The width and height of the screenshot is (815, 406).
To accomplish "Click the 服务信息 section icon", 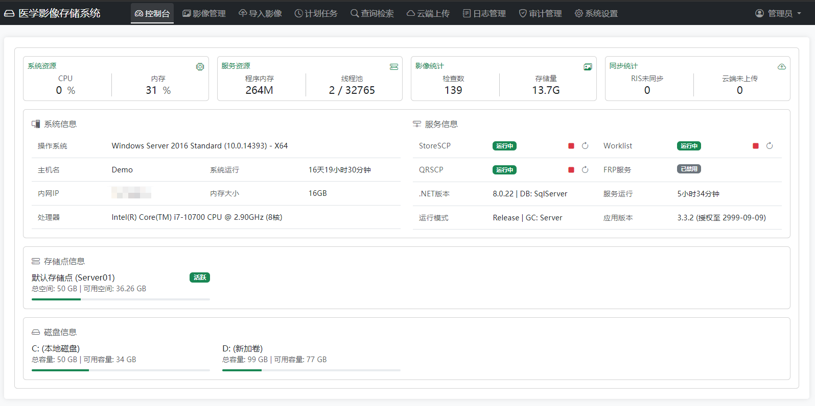I will click(417, 124).
